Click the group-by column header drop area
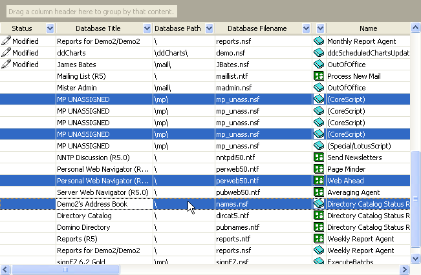This screenshot has width=421, height=275. [91, 12]
